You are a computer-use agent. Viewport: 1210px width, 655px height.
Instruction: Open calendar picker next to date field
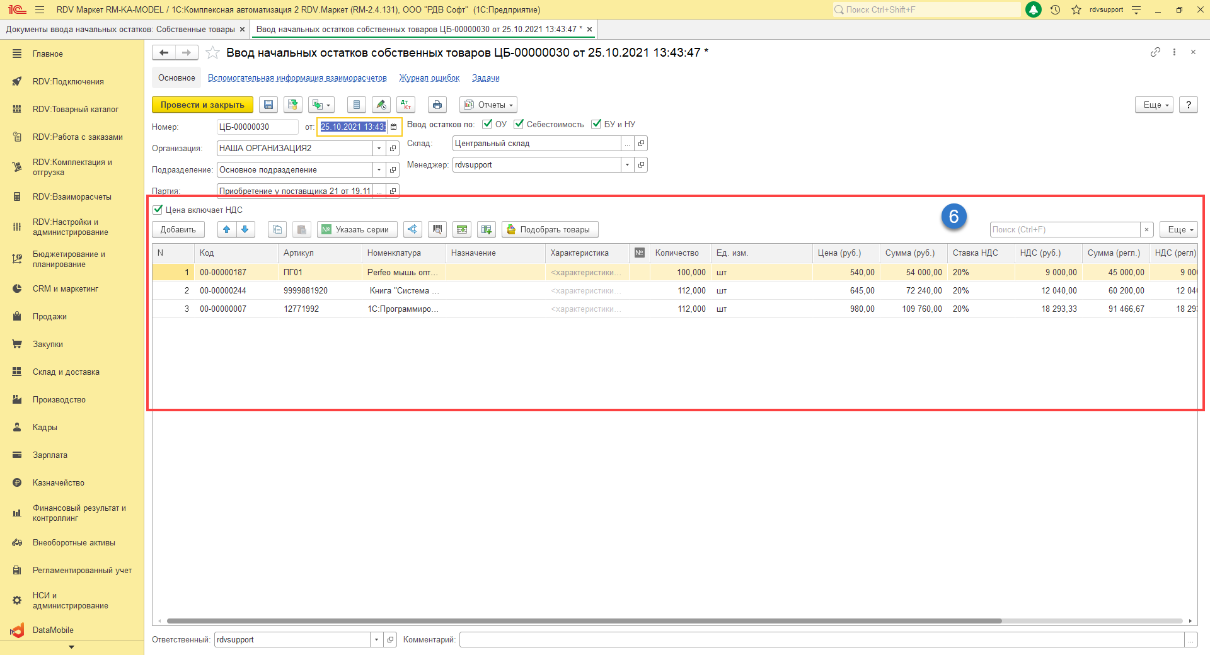[x=394, y=127]
